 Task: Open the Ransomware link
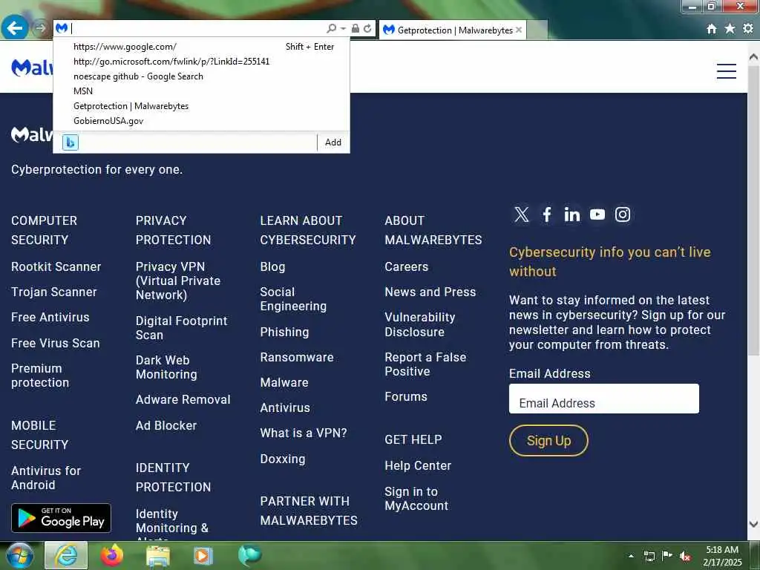tap(297, 358)
